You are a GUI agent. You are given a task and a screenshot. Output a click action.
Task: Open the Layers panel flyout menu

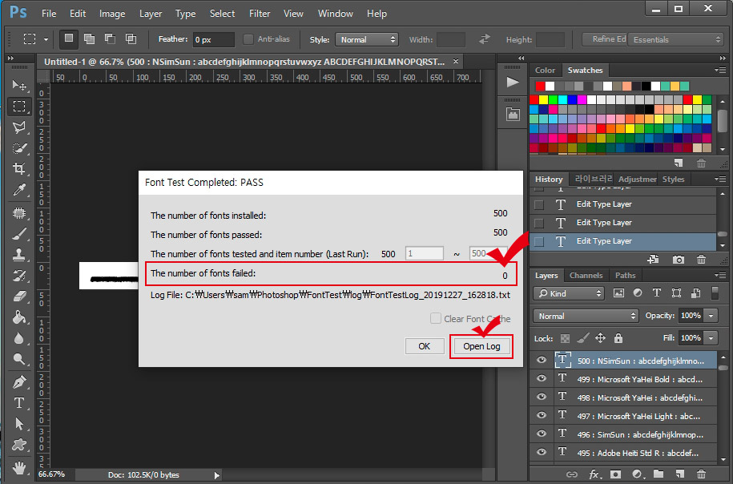click(x=720, y=276)
